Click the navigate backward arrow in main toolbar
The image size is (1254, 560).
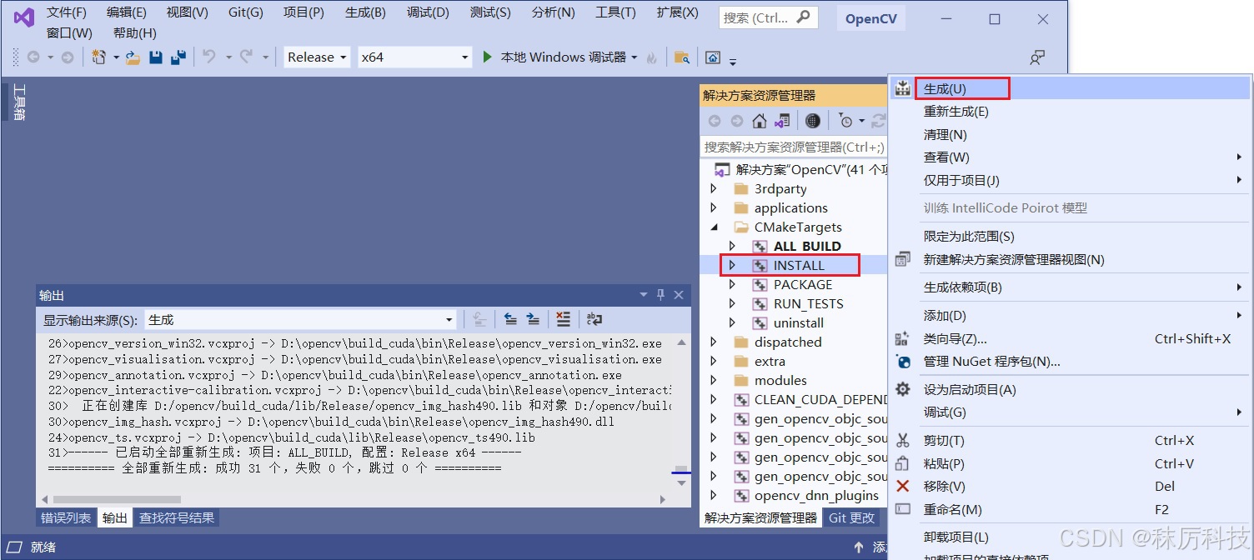(33, 57)
